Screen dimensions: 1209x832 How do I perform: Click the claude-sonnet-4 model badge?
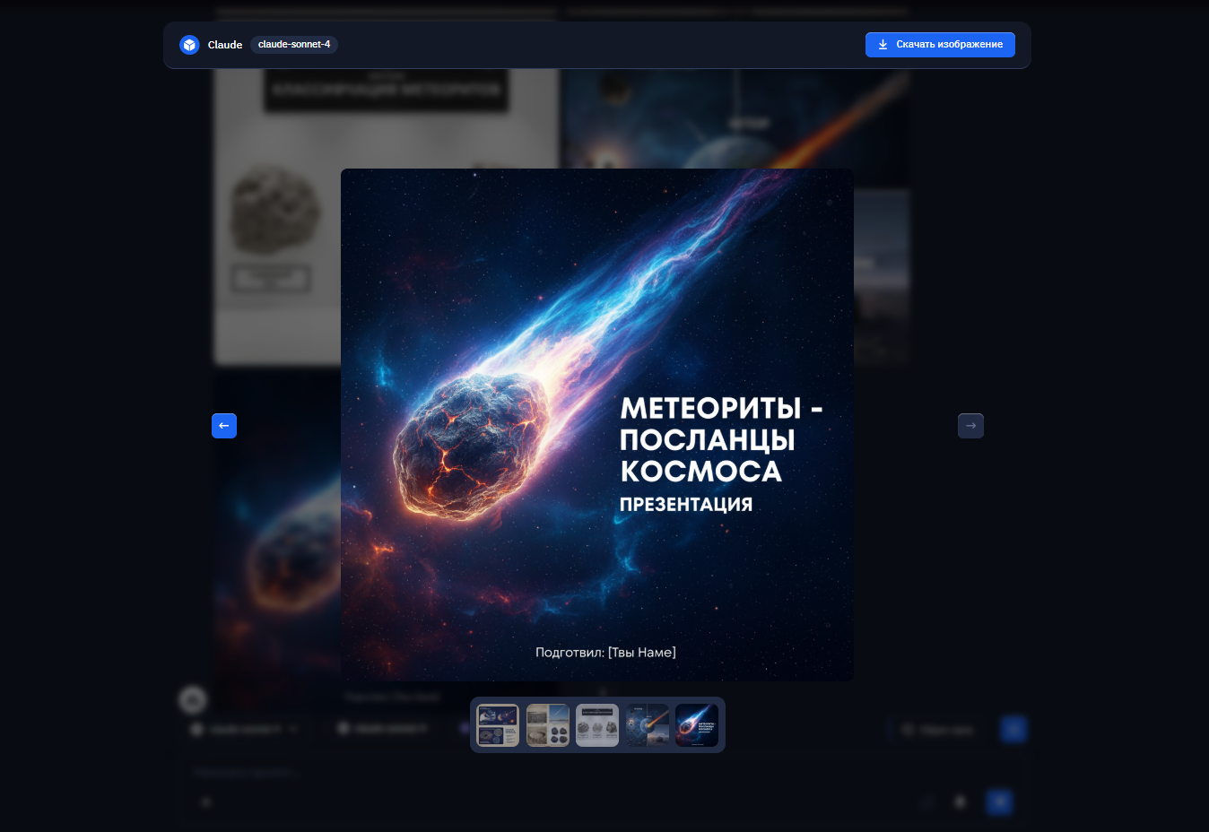[294, 45]
